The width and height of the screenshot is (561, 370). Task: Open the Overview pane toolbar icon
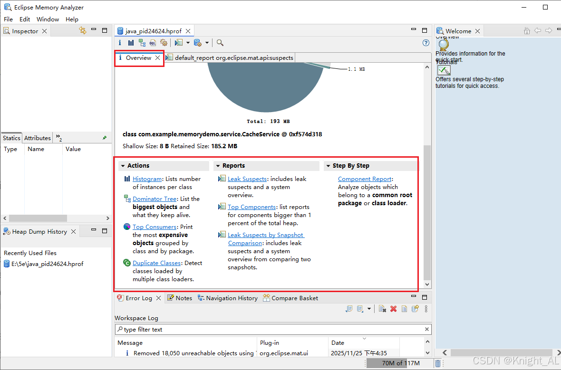120,43
